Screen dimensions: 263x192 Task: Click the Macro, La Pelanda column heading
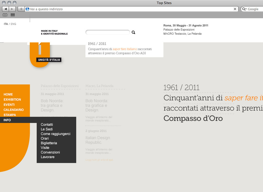click(x=100, y=86)
